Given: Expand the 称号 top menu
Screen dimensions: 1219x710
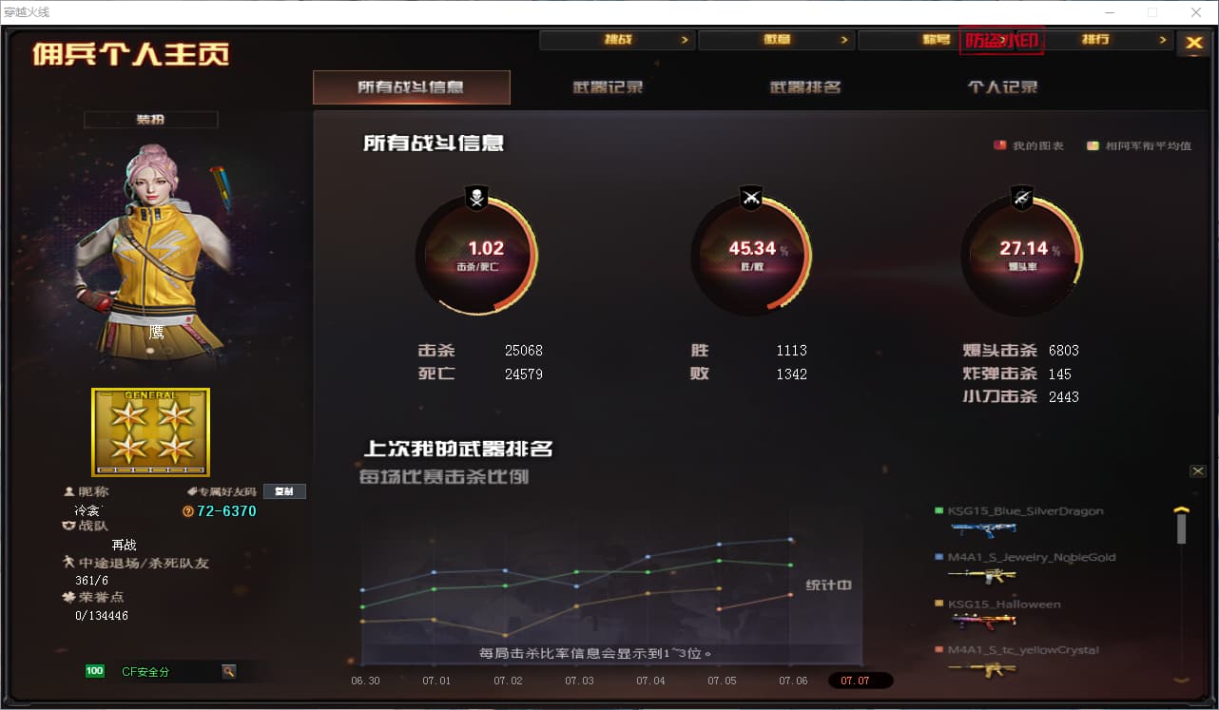Looking at the screenshot, I should pos(936,40).
